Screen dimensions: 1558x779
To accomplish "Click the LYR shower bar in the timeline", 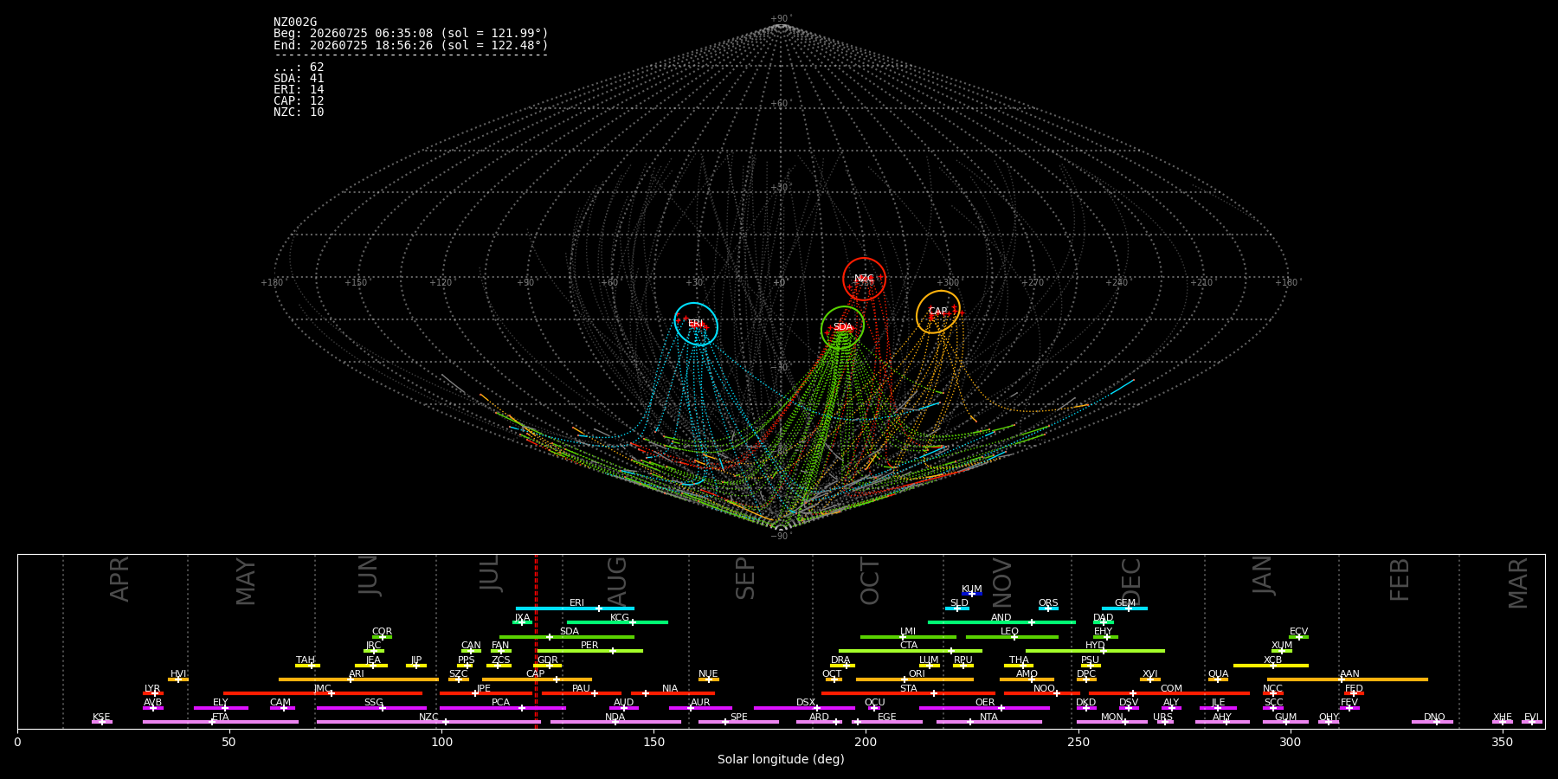I will click(x=153, y=693).
